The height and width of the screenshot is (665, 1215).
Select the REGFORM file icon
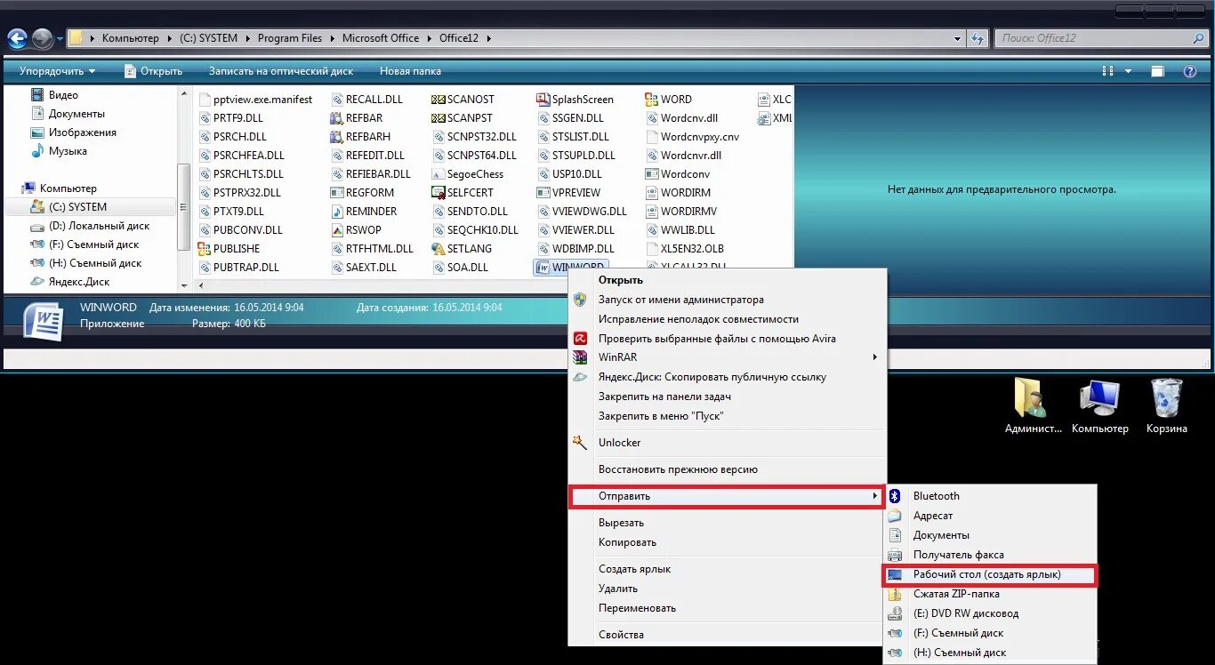pos(336,193)
